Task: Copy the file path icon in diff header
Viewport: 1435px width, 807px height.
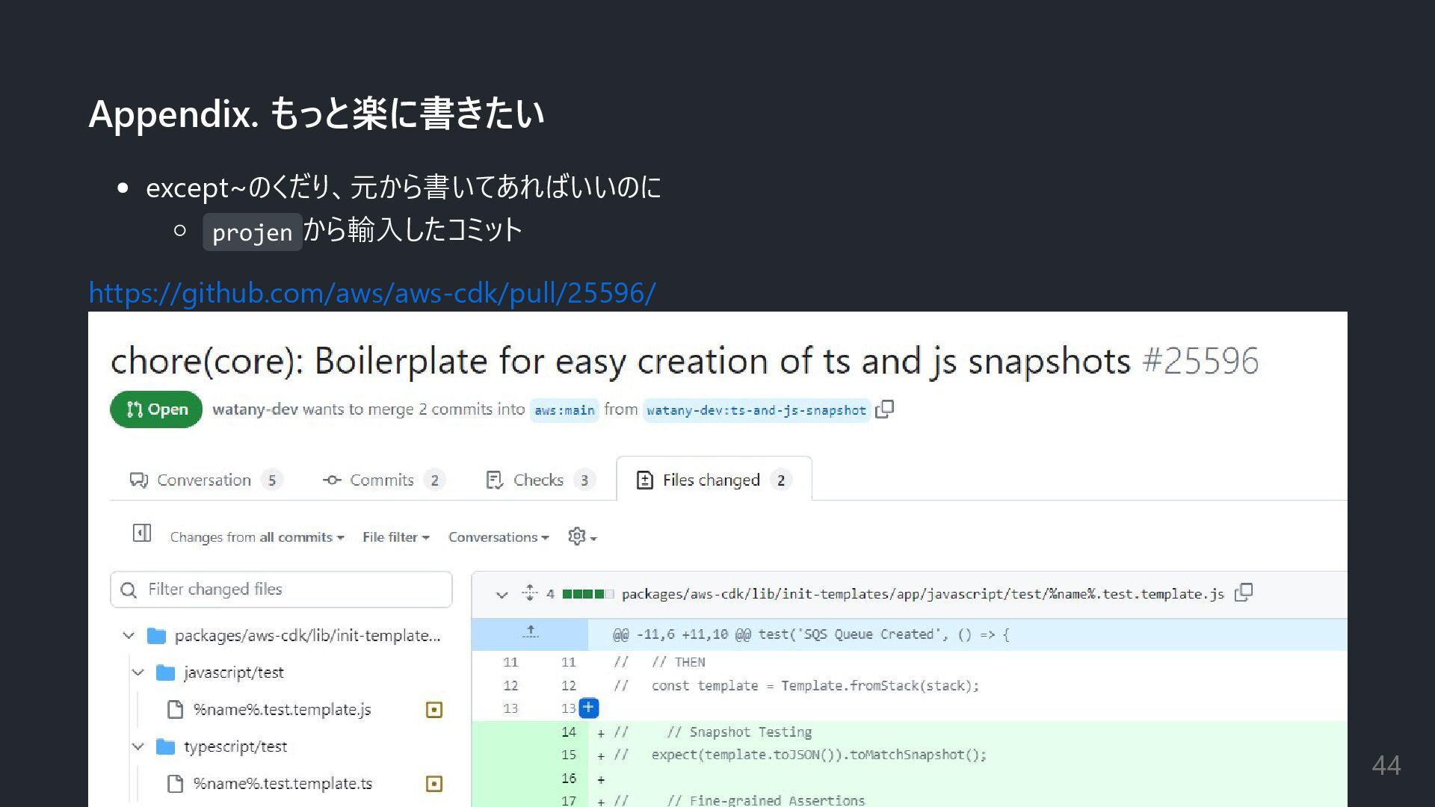Action: click(1244, 593)
